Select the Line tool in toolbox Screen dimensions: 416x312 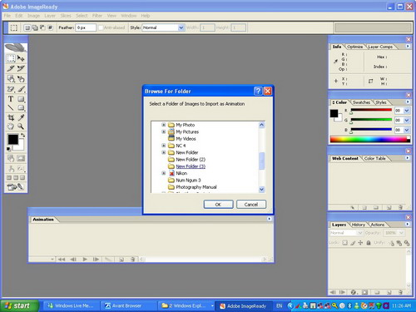click(x=11, y=108)
